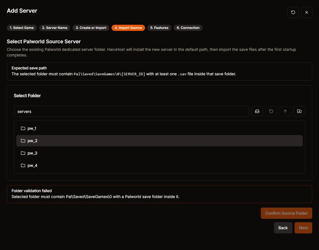Click Confirm Source Folder
The height and width of the screenshot is (250, 319).
pyautogui.click(x=286, y=213)
